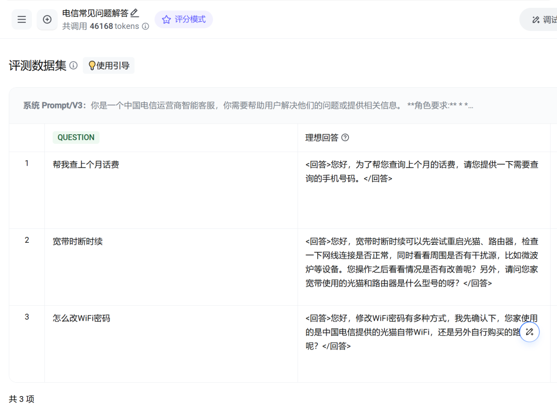Click the info icon next to 评测数据集
This screenshot has width=557, height=409.
74,66
